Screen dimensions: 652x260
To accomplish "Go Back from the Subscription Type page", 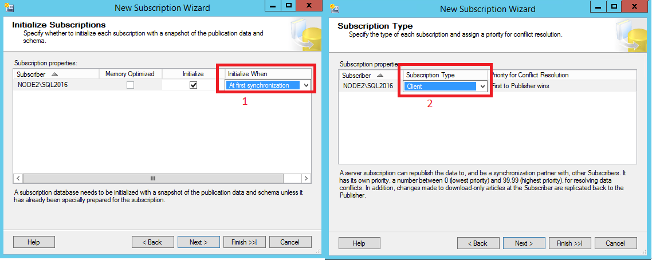I will (478, 243).
